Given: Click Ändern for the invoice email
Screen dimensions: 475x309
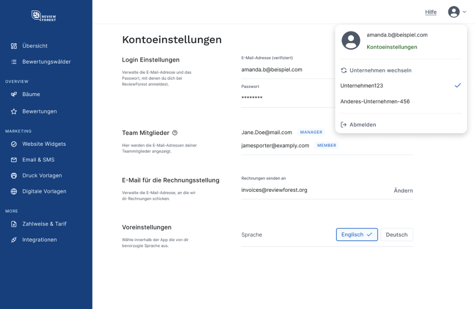Looking at the screenshot, I should [403, 191].
